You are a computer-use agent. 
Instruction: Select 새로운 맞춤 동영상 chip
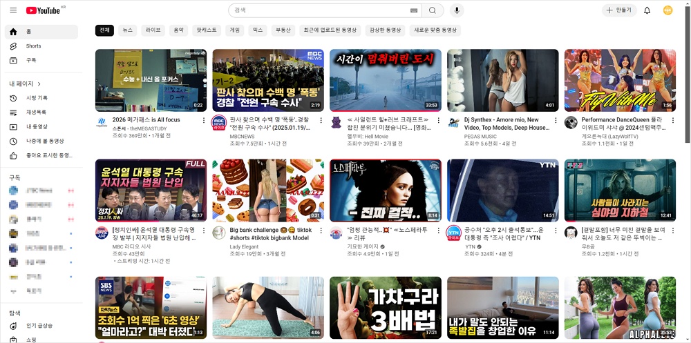coord(435,30)
